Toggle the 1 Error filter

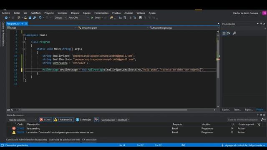[45, 120]
